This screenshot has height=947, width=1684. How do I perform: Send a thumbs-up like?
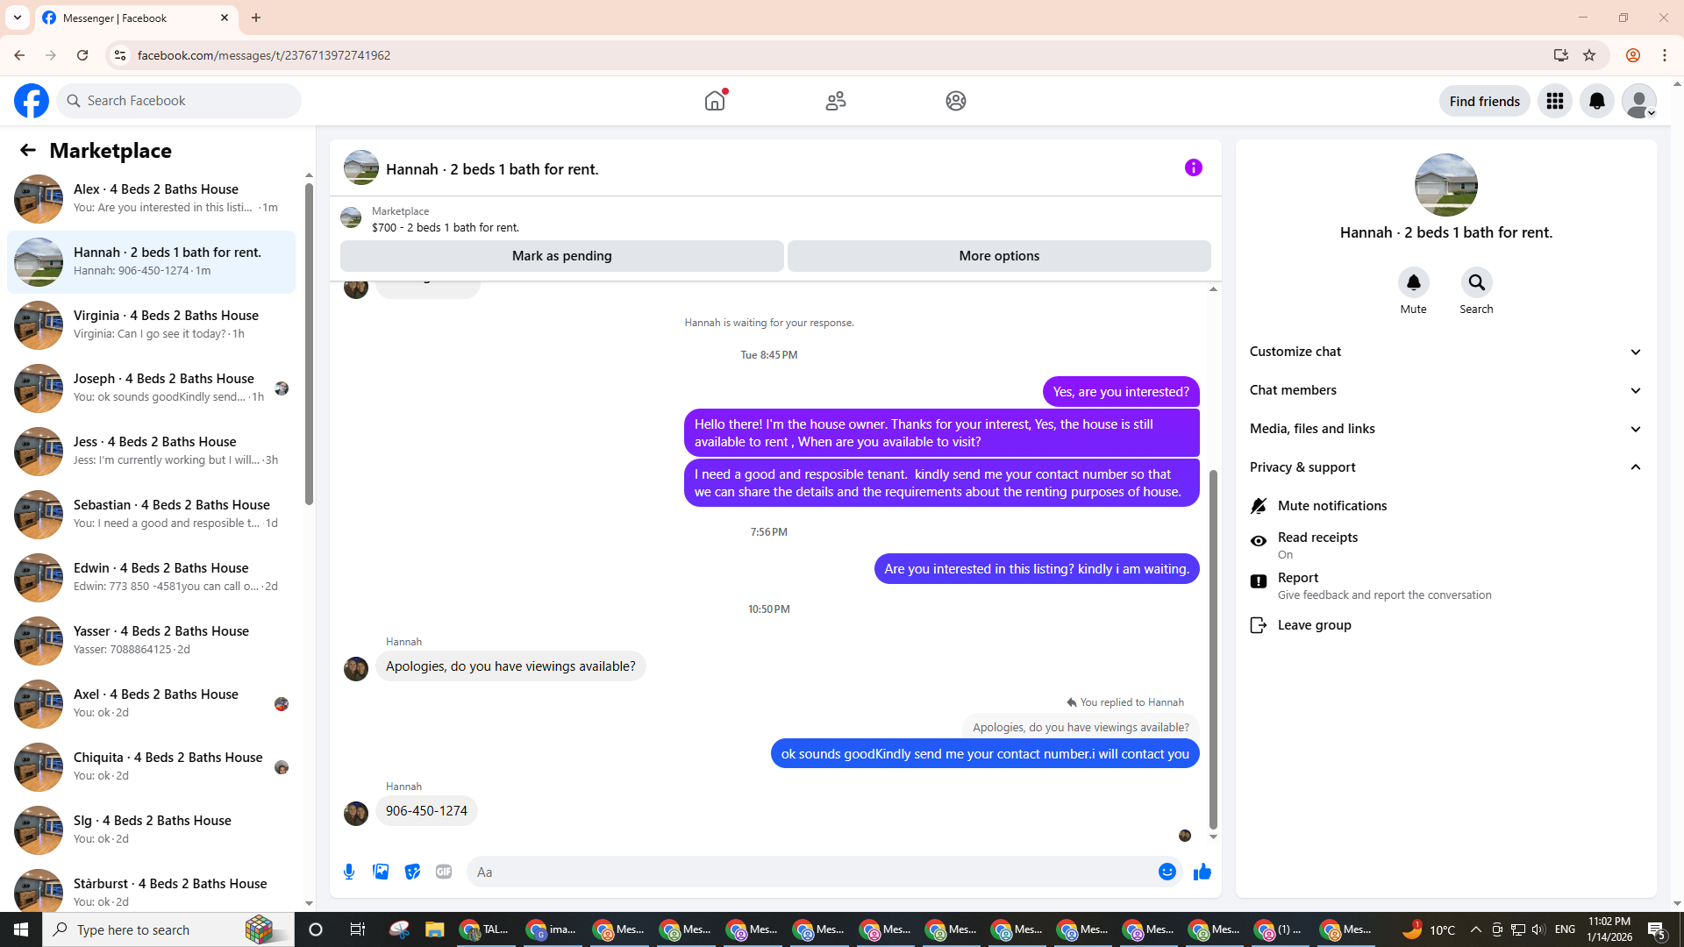[1202, 872]
